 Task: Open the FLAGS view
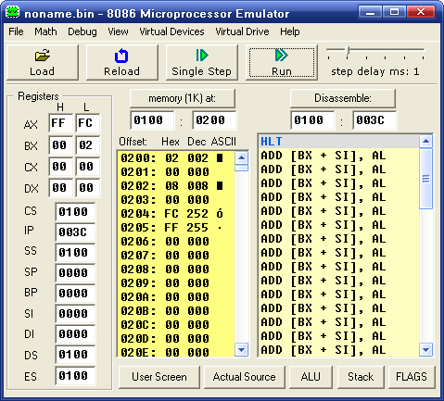412,377
